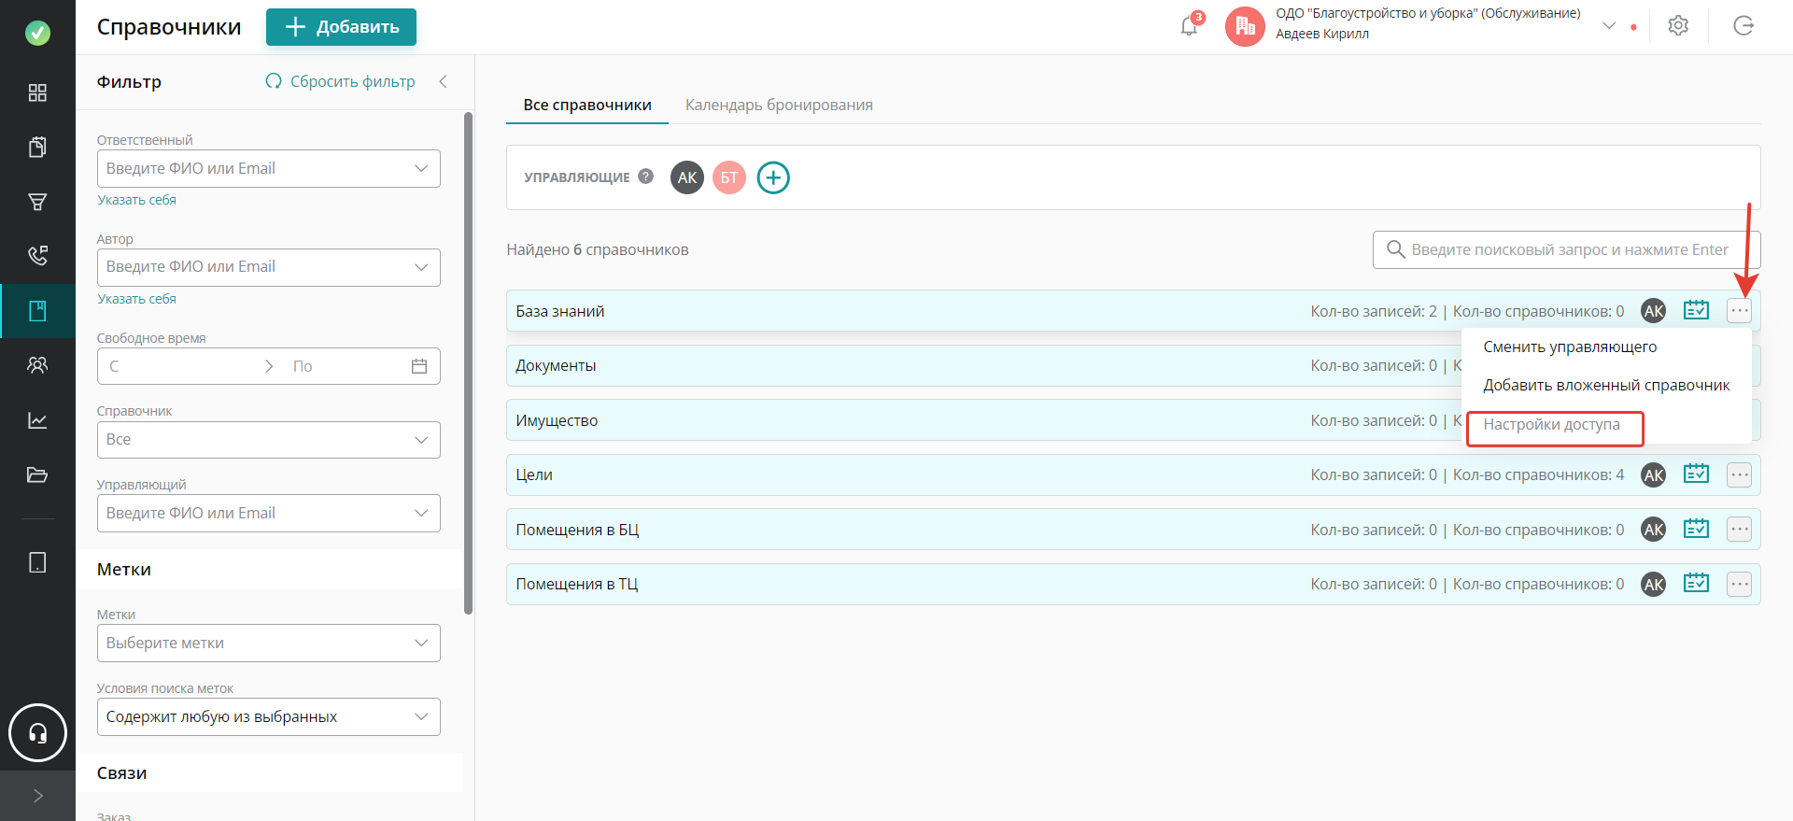
Task: Open booking calendar icon for База знаний
Action: [x=1696, y=310]
